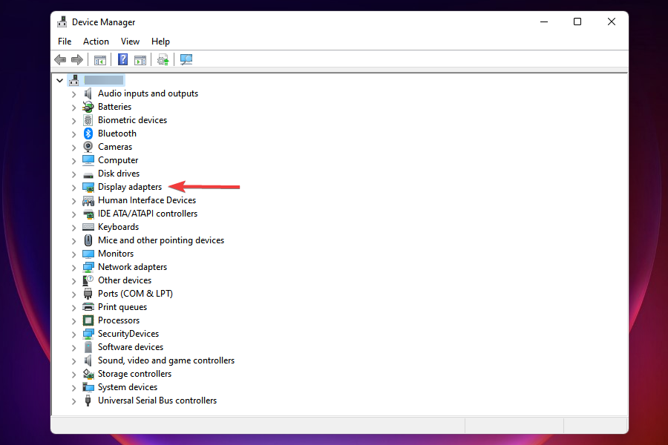Screen dimensions: 668x445
Task: Select the Processors label
Action: (x=119, y=320)
